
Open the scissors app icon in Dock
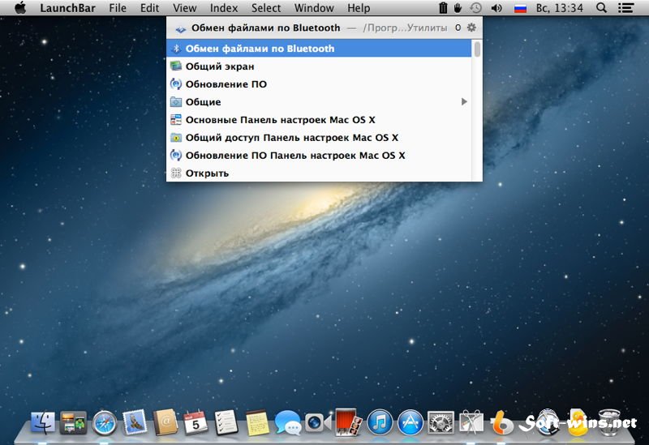pyautogui.click(x=471, y=422)
